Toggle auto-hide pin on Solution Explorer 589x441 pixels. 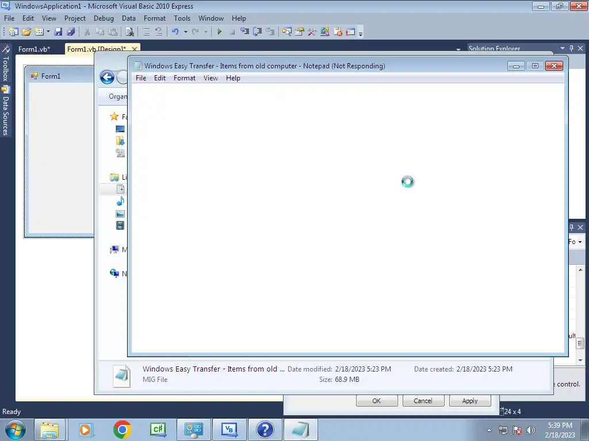[571, 48]
